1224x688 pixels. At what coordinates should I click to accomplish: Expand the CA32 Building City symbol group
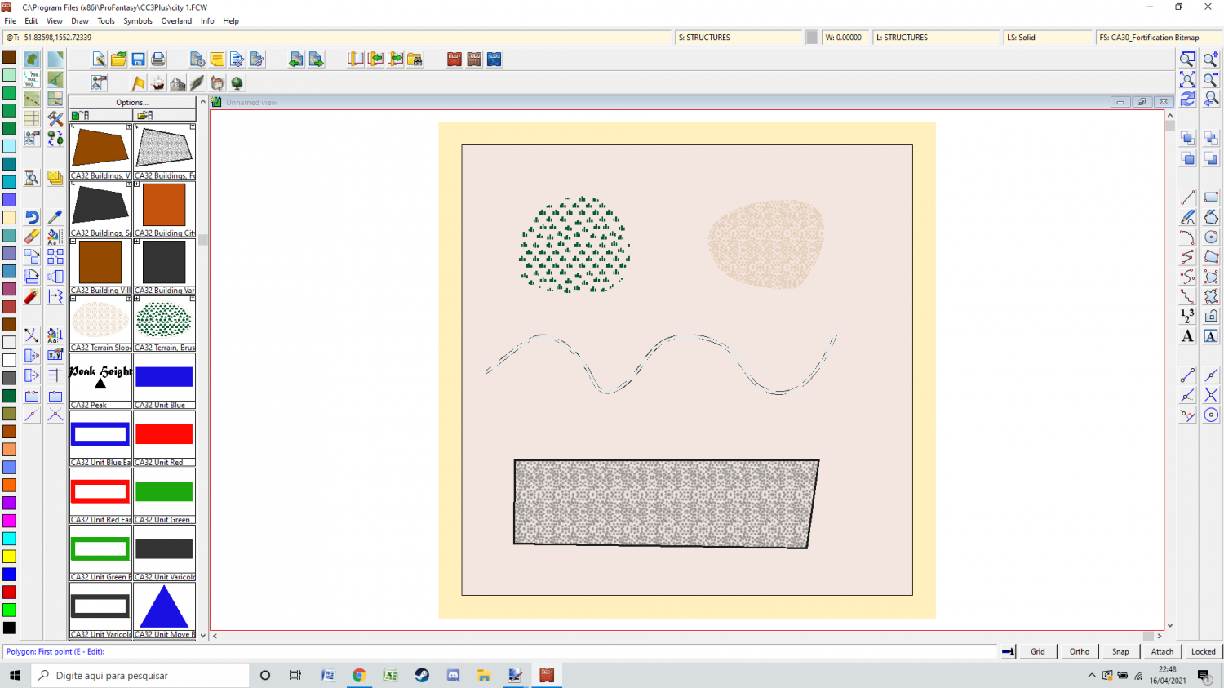pos(137,184)
